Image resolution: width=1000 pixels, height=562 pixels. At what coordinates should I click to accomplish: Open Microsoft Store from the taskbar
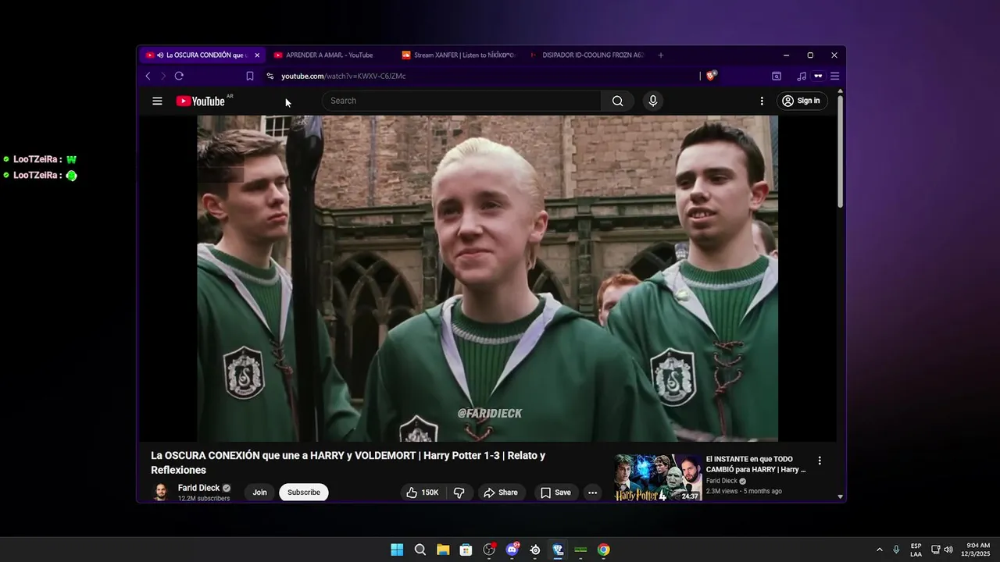(466, 550)
